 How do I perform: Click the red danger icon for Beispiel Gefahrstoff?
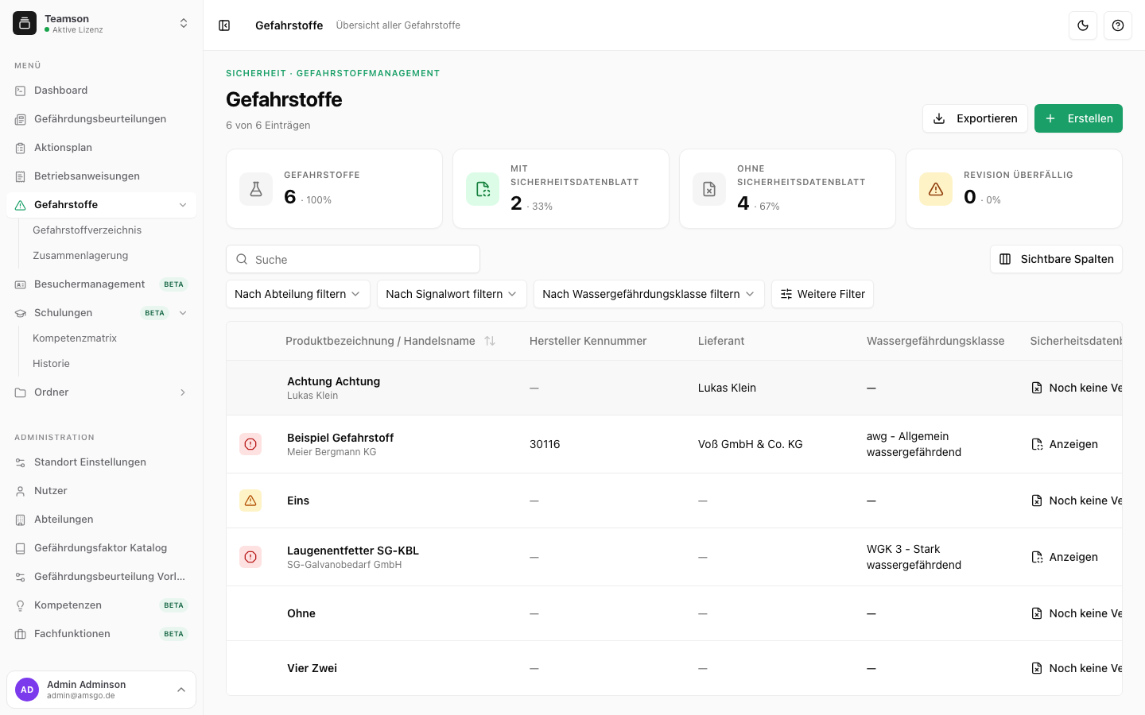click(x=250, y=444)
